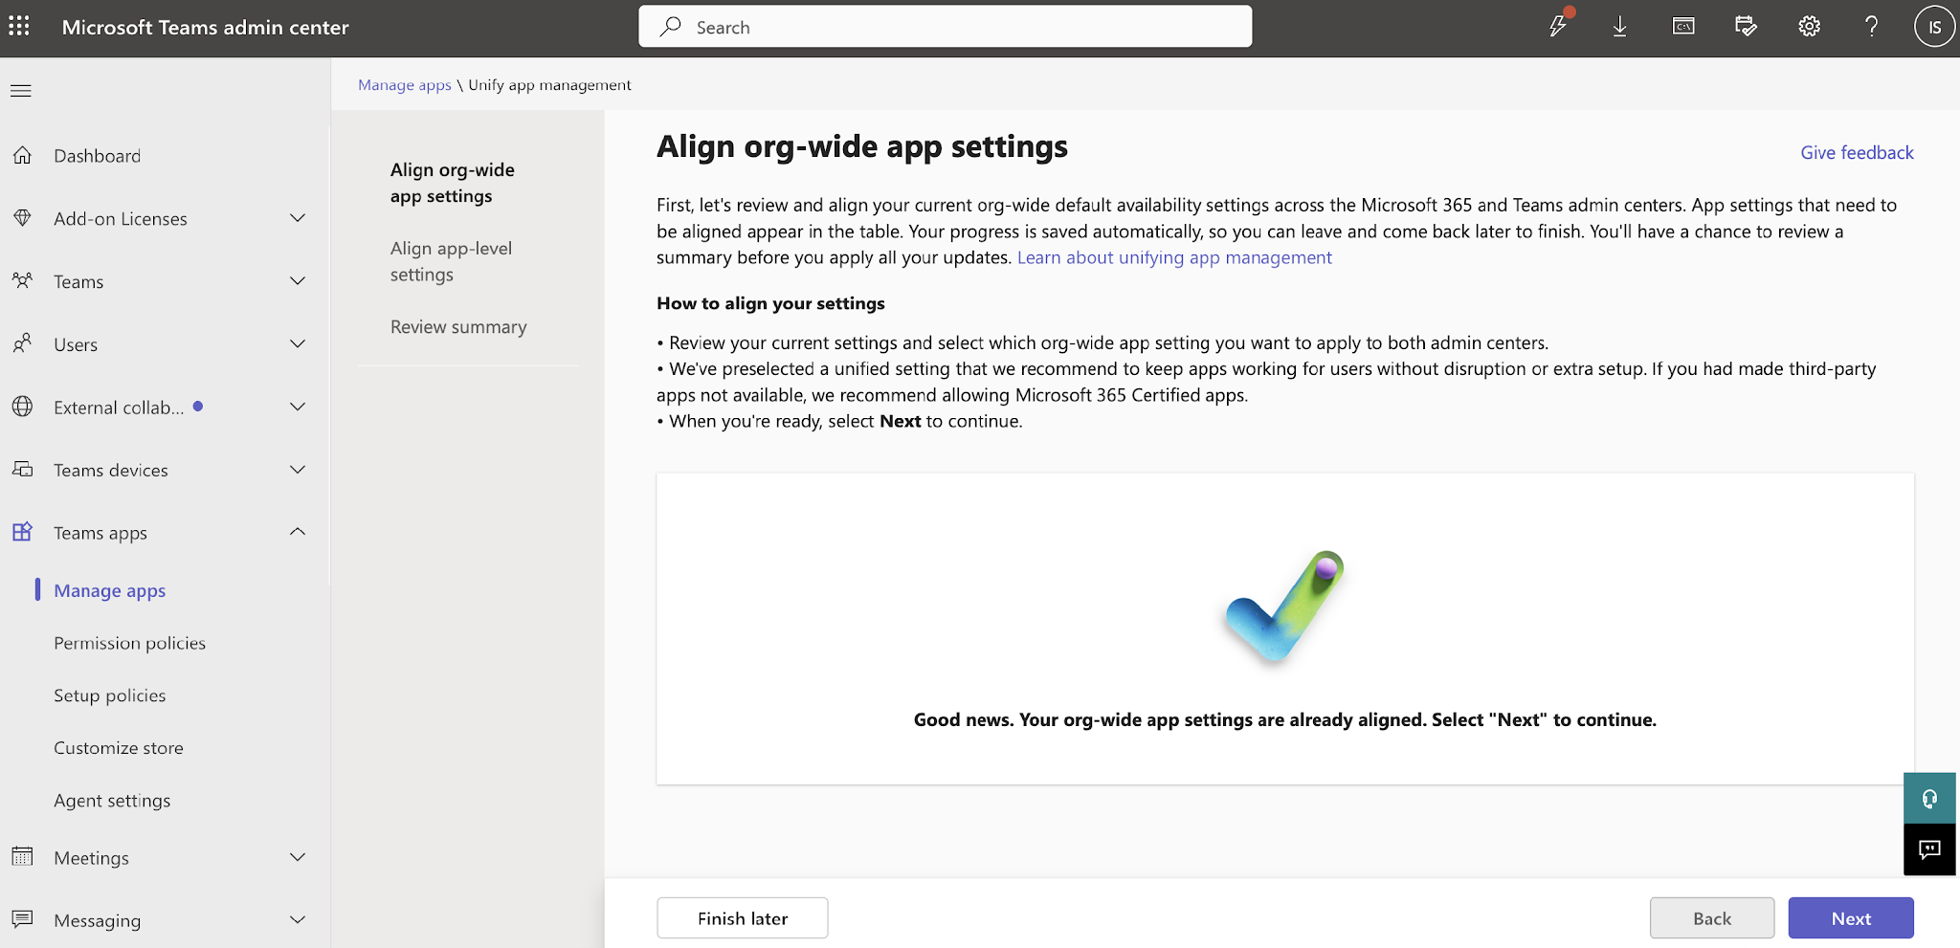Open the Give feedback link

coord(1857,153)
